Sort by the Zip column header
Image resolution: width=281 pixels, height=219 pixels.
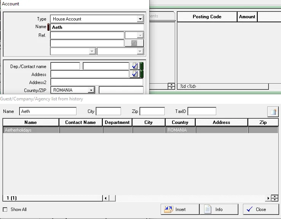pyautogui.click(x=263, y=122)
